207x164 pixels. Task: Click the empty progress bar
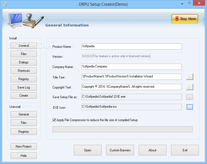[122, 129]
